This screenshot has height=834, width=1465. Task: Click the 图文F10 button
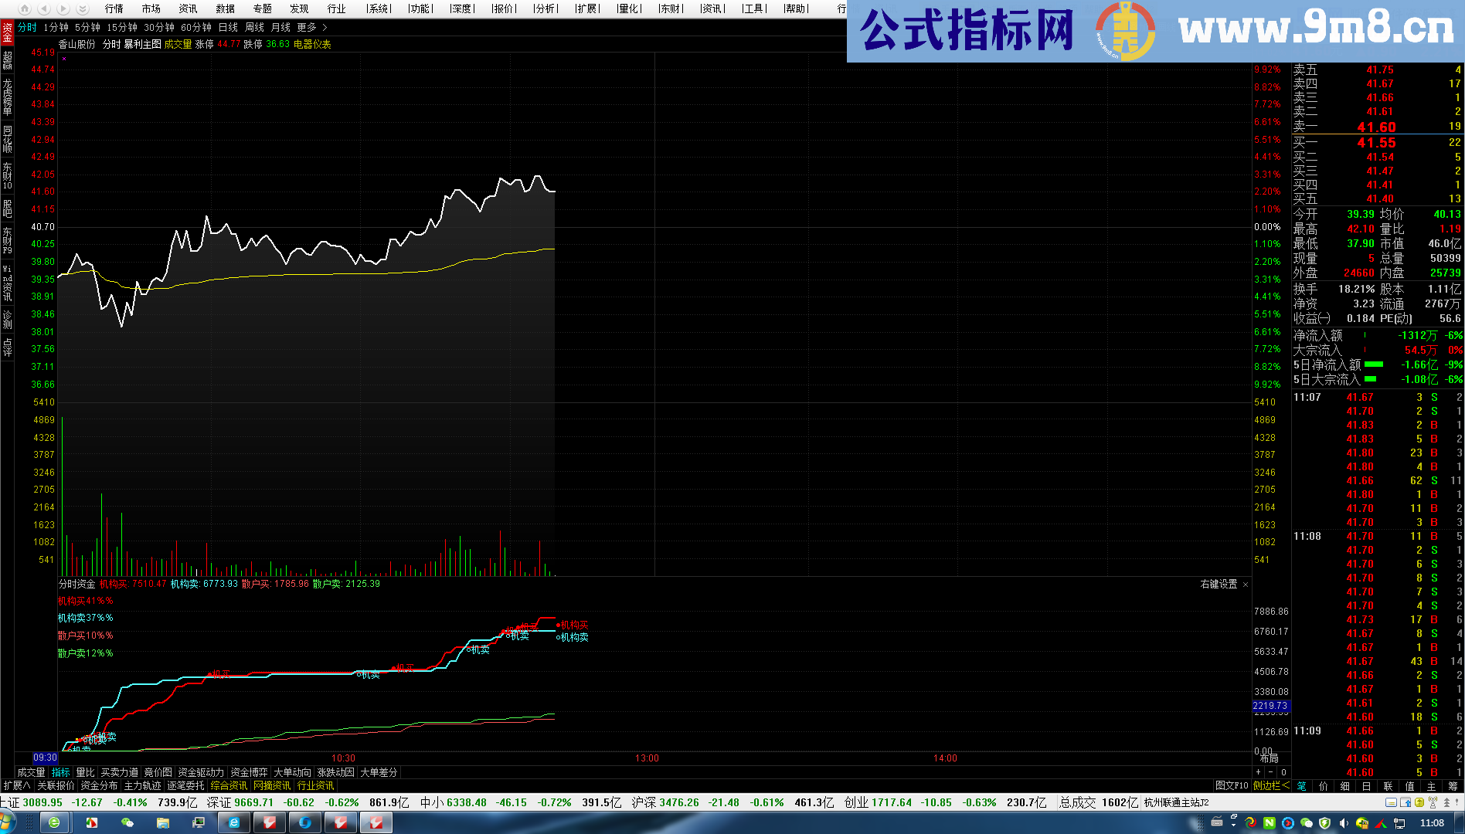1231,785
